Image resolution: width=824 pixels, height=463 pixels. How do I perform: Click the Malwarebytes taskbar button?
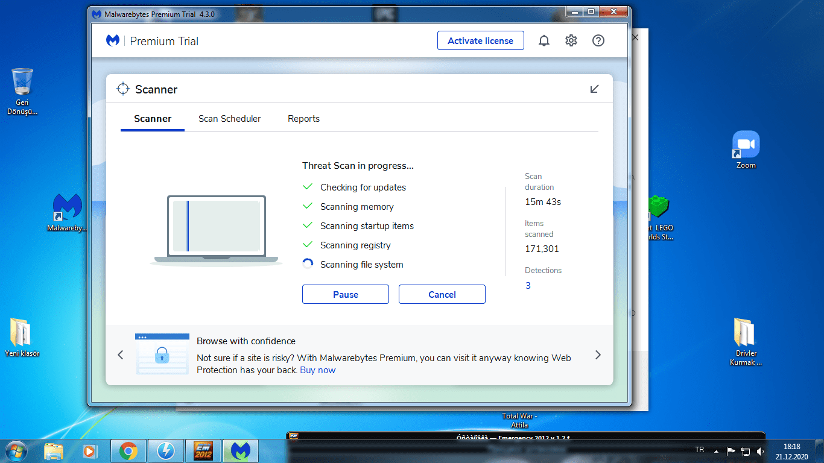click(241, 451)
